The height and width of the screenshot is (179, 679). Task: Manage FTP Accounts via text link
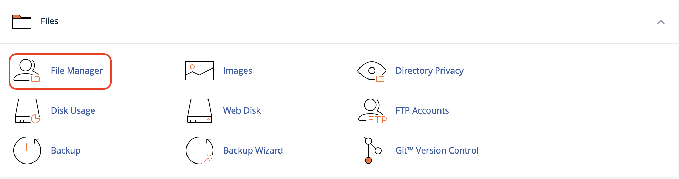[422, 110]
